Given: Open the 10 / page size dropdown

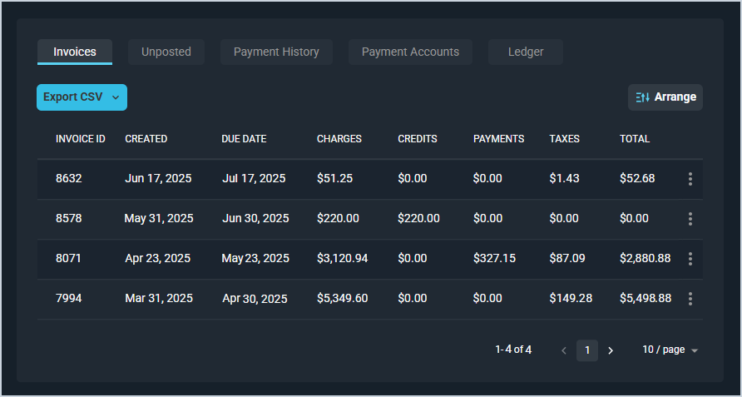Looking at the screenshot, I should click(670, 350).
